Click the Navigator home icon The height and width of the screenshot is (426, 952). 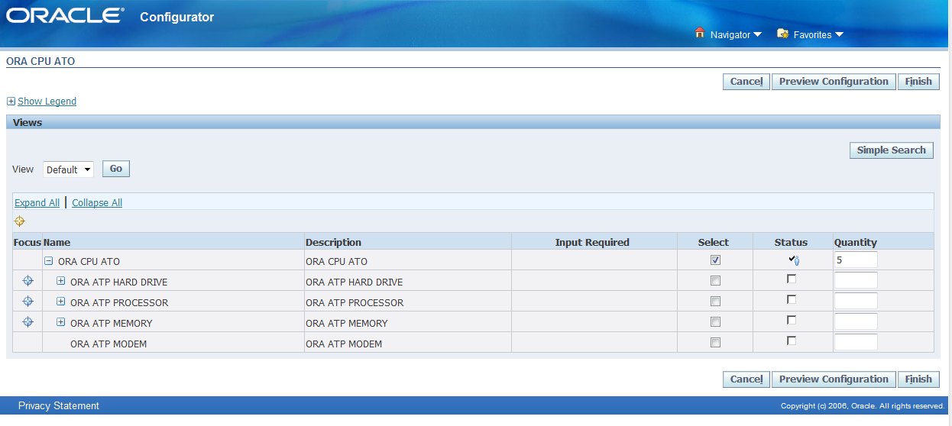699,34
